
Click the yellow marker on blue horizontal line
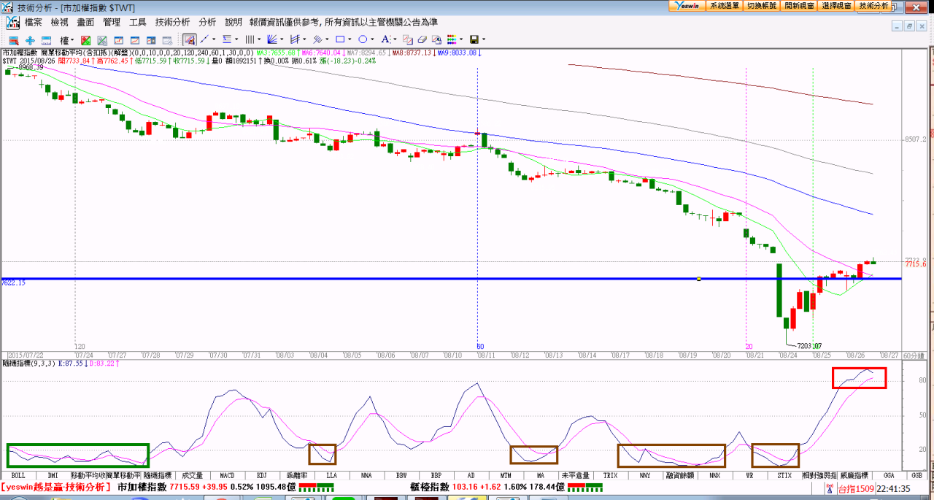pos(699,279)
